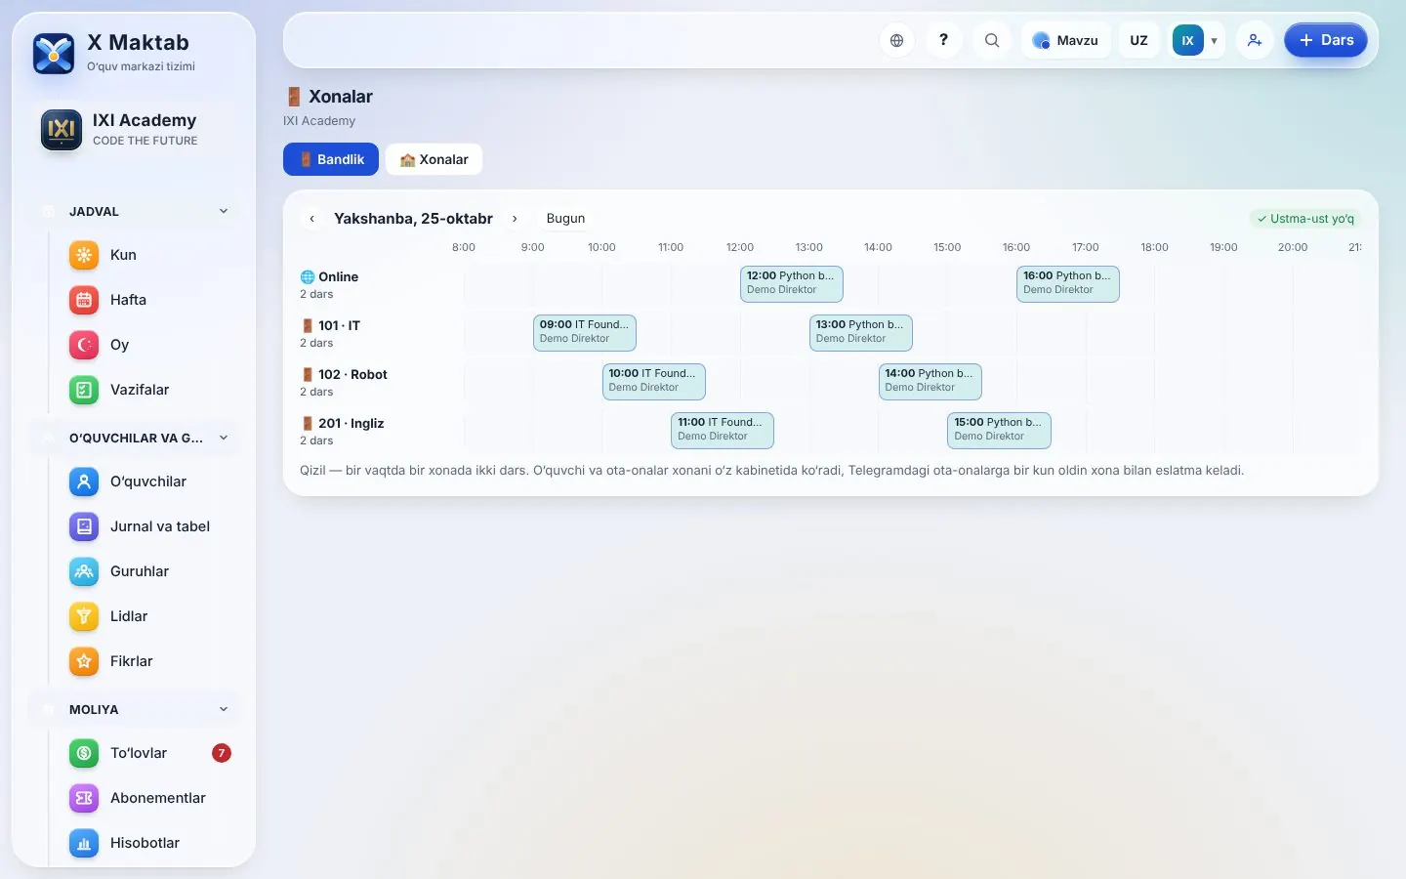Toggle the Mavzu theme switch
Image resolution: width=1406 pixels, height=879 pixels.
coord(1066,40)
